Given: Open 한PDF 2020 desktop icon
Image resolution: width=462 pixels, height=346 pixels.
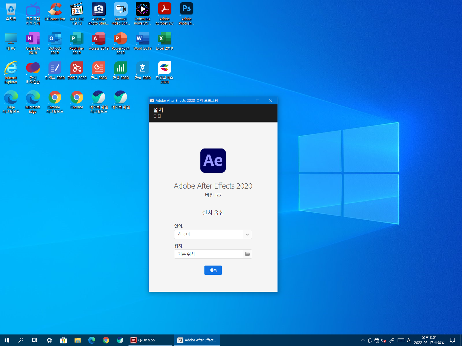Looking at the screenshot, I should coord(77,71).
